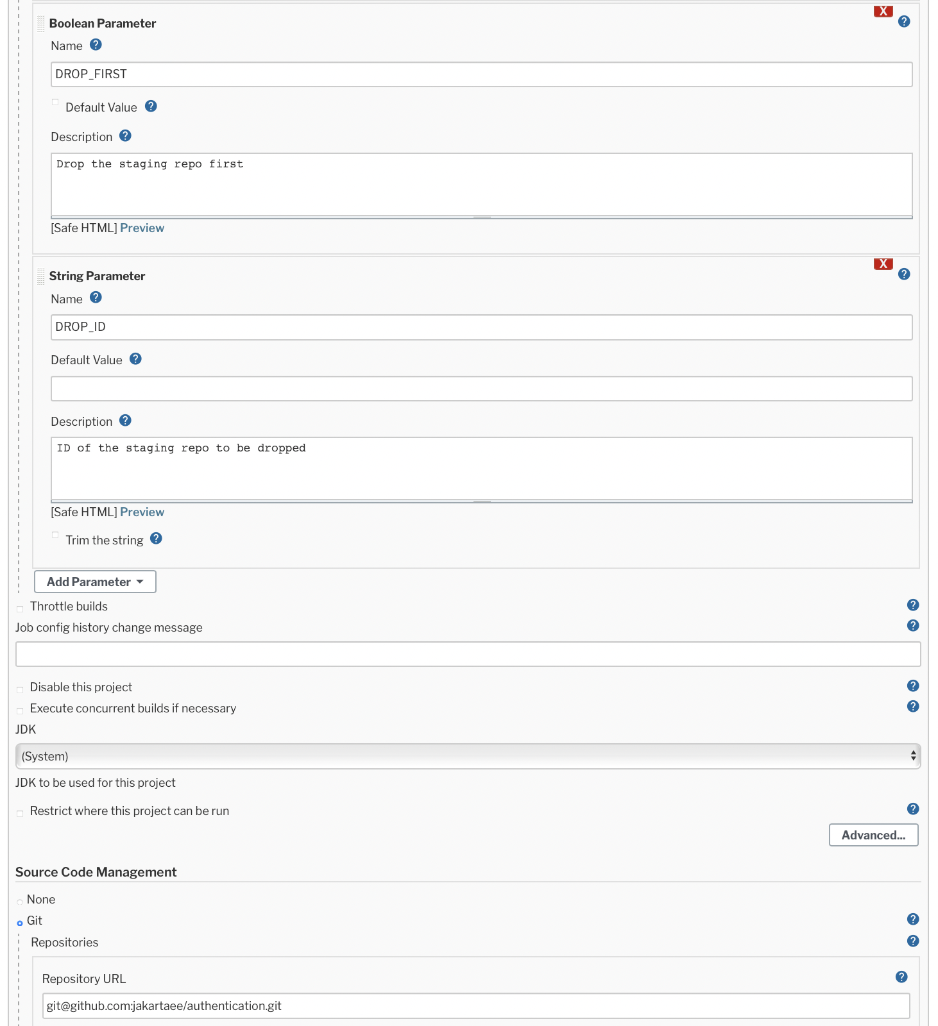
Task: Expand the Add Parameter dropdown button
Action: (95, 582)
